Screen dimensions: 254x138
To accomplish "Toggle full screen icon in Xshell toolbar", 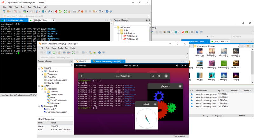I will (65, 11).
